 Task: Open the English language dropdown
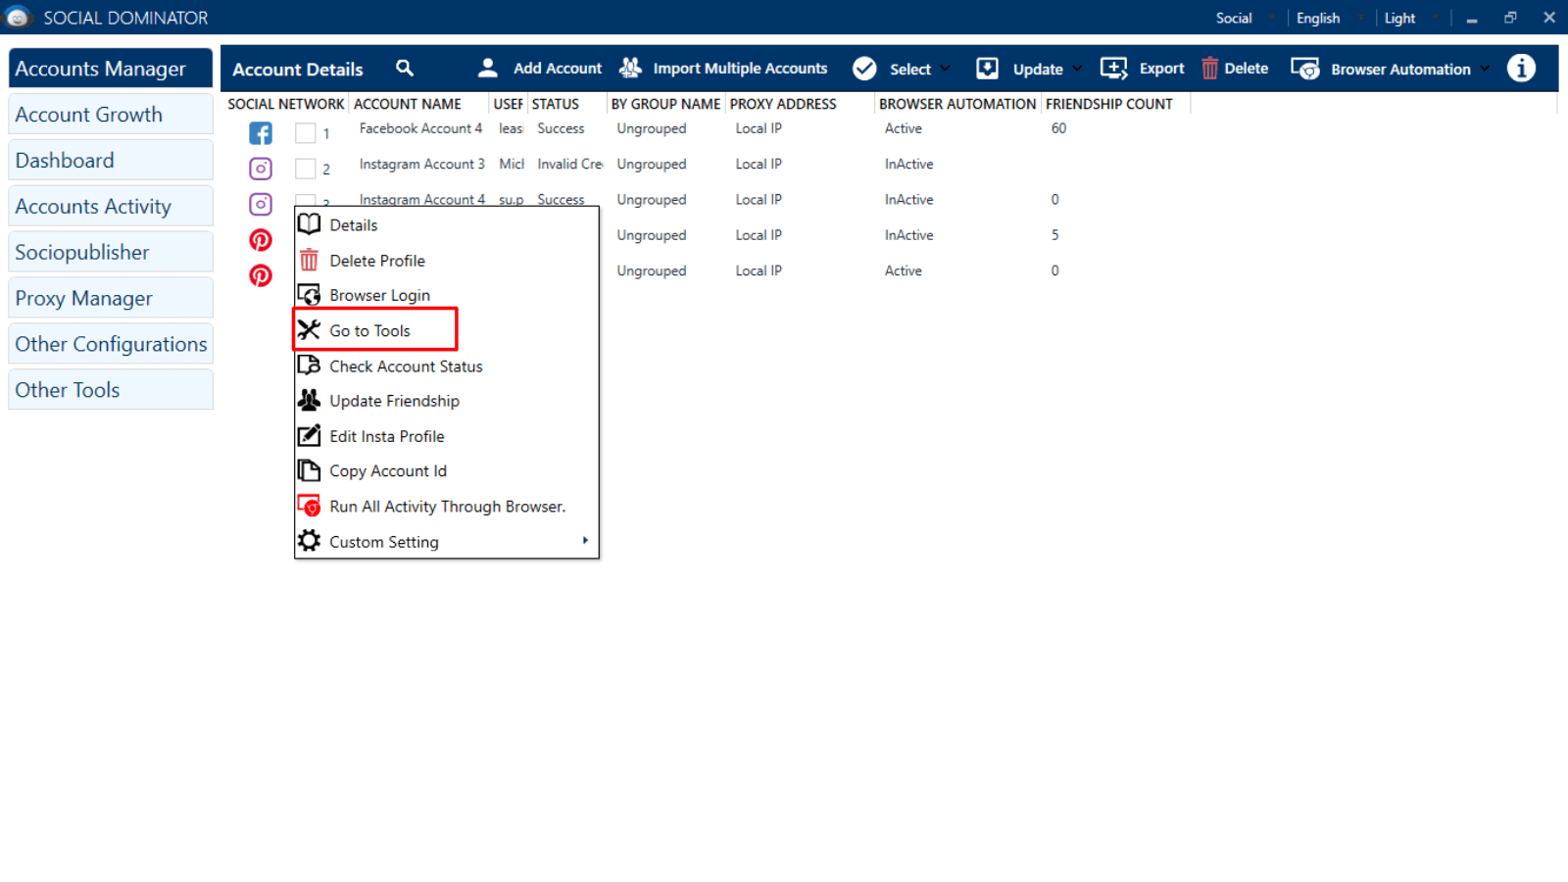tap(1330, 18)
